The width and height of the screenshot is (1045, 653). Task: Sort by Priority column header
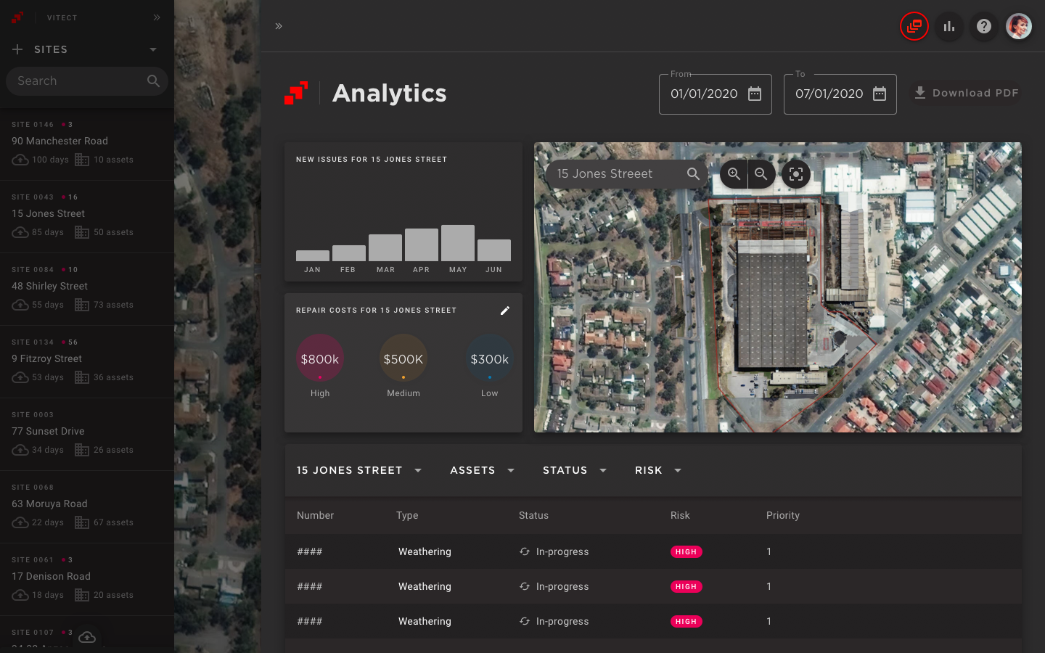[783, 515]
